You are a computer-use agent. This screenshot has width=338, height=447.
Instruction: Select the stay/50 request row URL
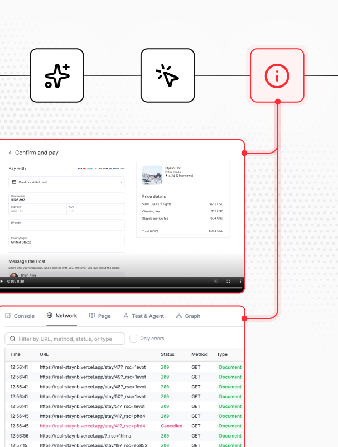tap(93, 397)
